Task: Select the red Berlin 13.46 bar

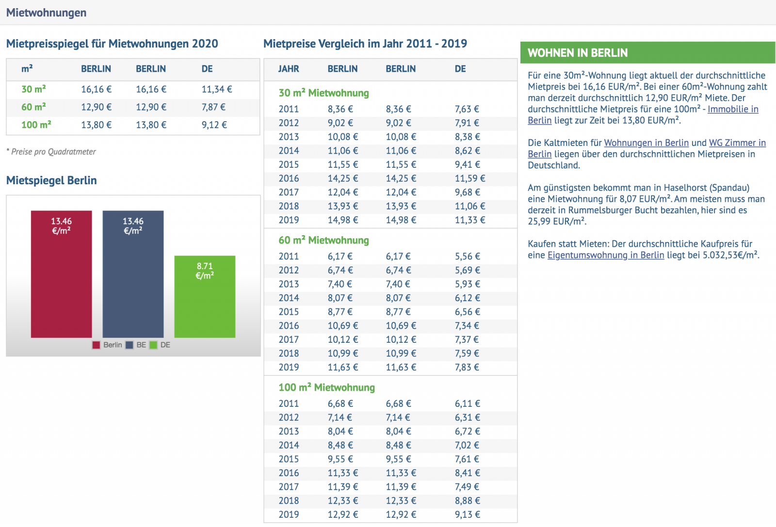Action: (61, 274)
